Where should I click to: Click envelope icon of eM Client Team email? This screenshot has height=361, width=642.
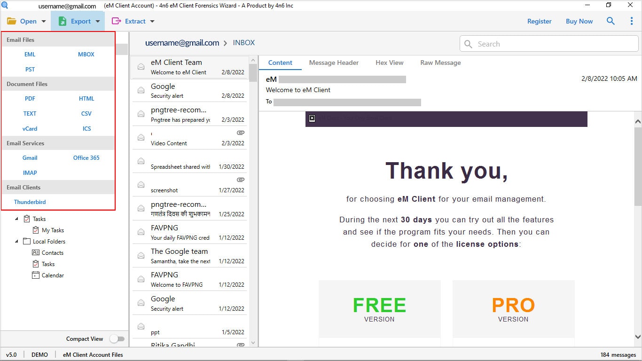pos(141,67)
